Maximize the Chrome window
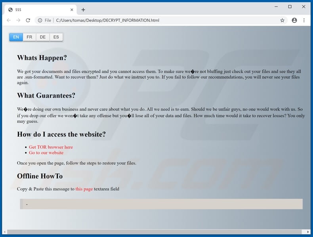 [x=290, y=7]
